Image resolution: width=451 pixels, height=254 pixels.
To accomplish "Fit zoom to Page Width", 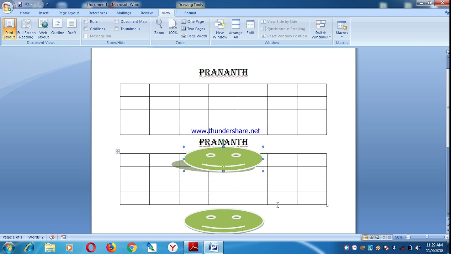I will click(x=194, y=36).
